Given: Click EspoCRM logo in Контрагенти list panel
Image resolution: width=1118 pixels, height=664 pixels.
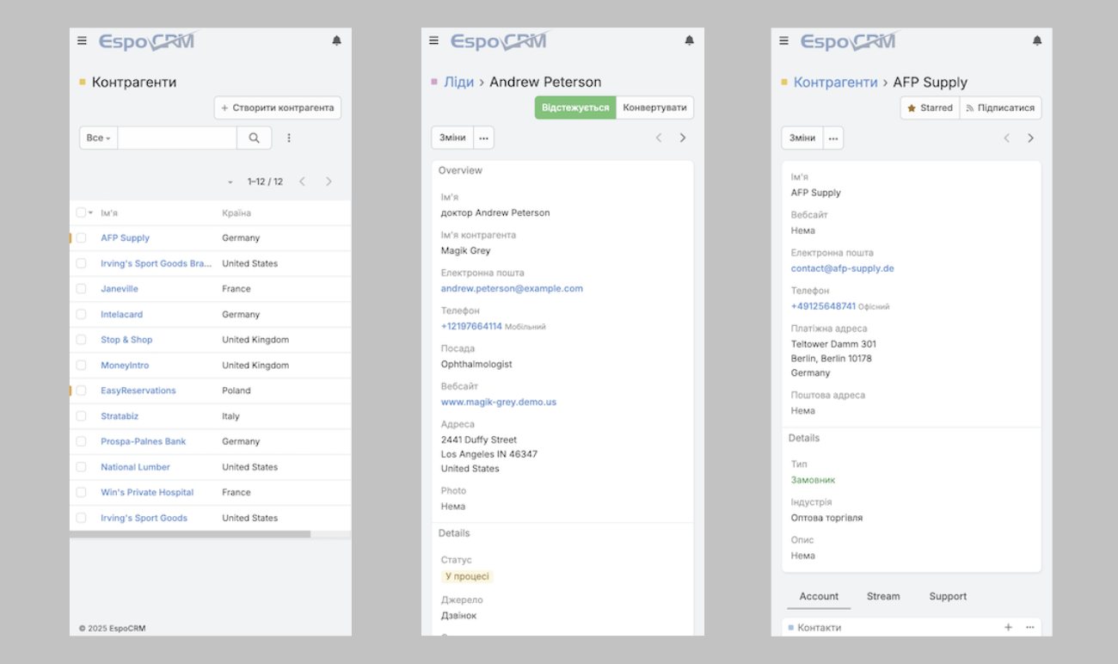Looking at the screenshot, I should (x=147, y=40).
